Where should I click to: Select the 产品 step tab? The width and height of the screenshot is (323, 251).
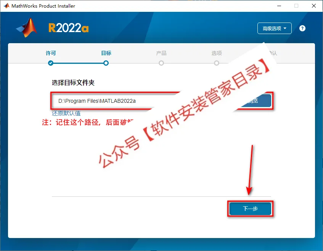point(161,53)
